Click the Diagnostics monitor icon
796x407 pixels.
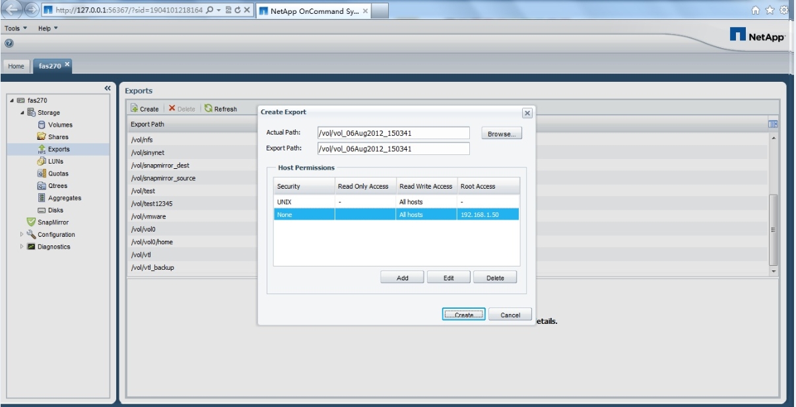(x=31, y=247)
